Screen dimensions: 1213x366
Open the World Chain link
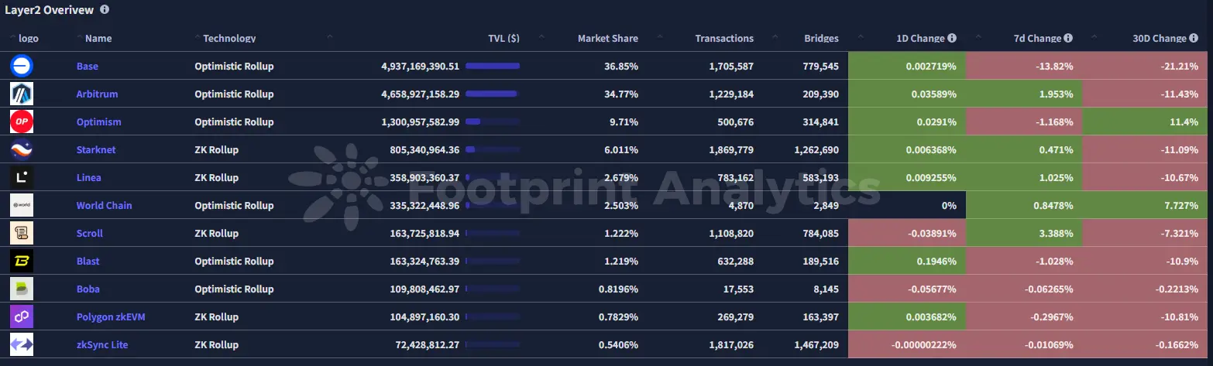click(x=104, y=206)
